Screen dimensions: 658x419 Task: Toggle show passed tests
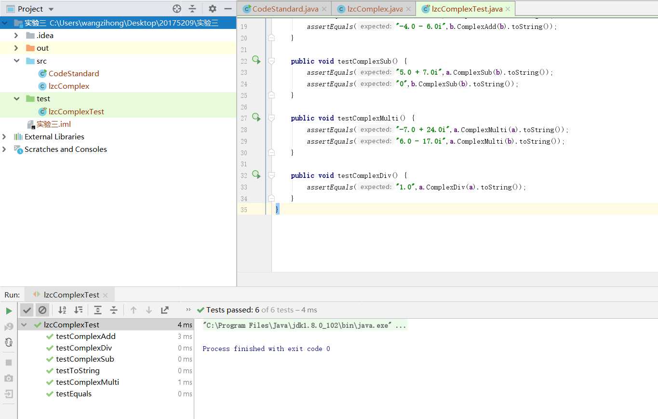tap(27, 310)
